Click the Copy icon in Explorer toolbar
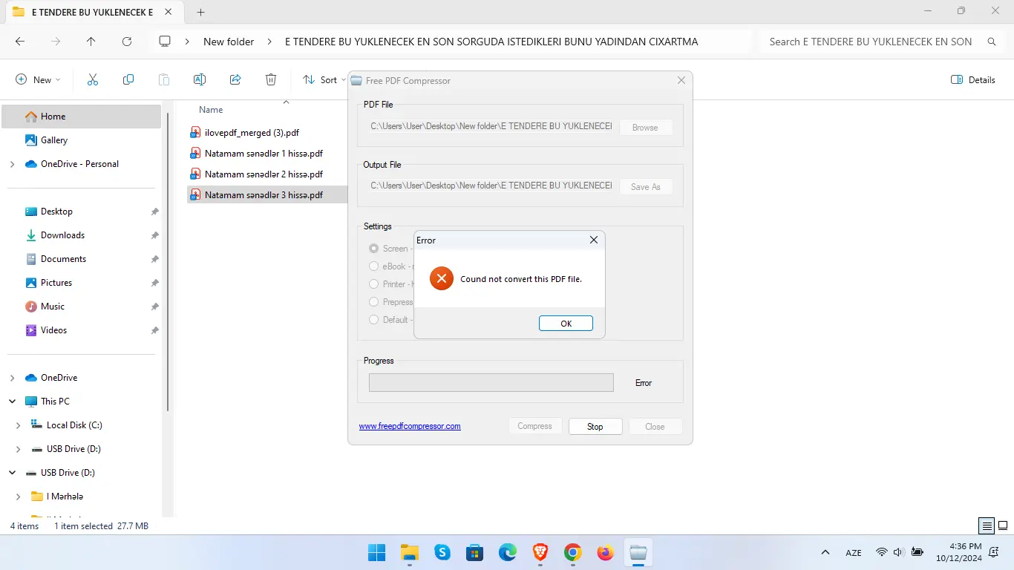The height and width of the screenshot is (570, 1014). [128, 79]
